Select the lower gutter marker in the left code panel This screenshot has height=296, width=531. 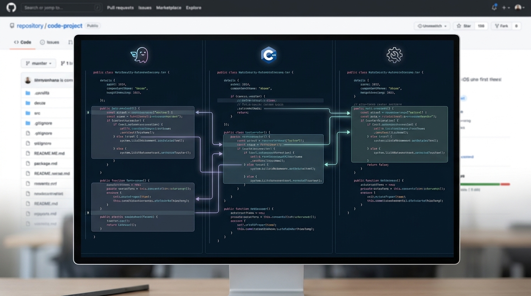[88, 213]
